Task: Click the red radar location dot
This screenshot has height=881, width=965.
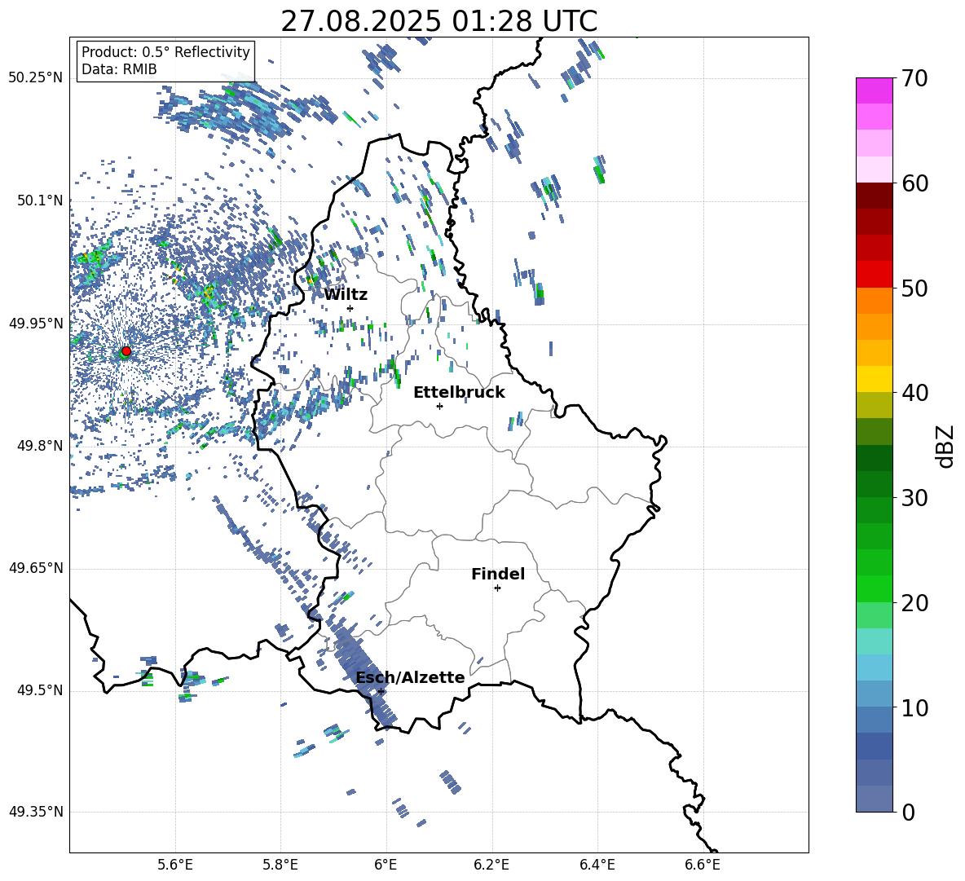Action: [x=126, y=351]
